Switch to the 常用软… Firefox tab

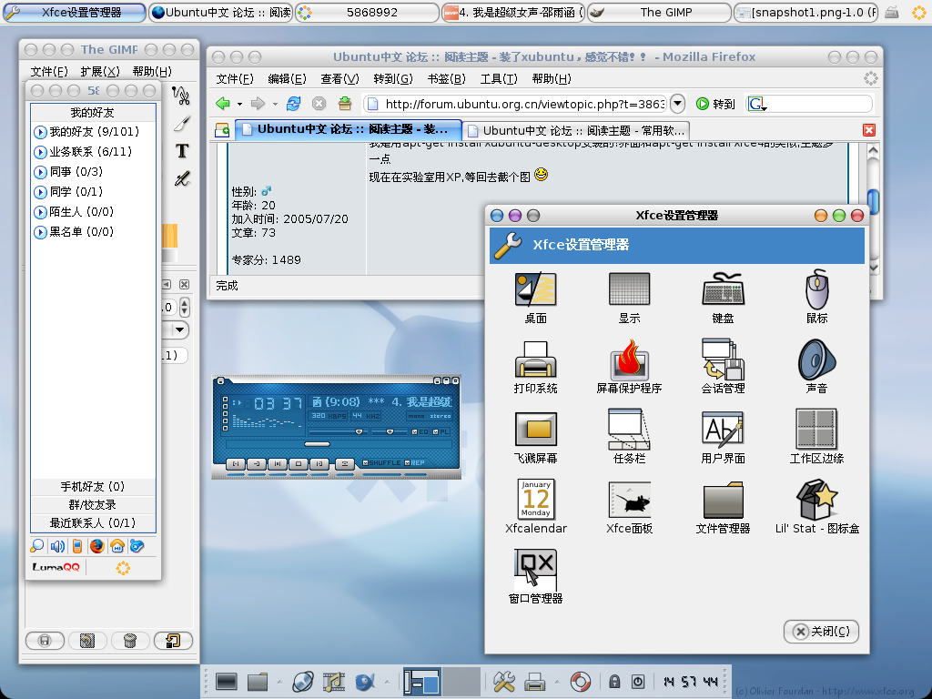pos(576,130)
